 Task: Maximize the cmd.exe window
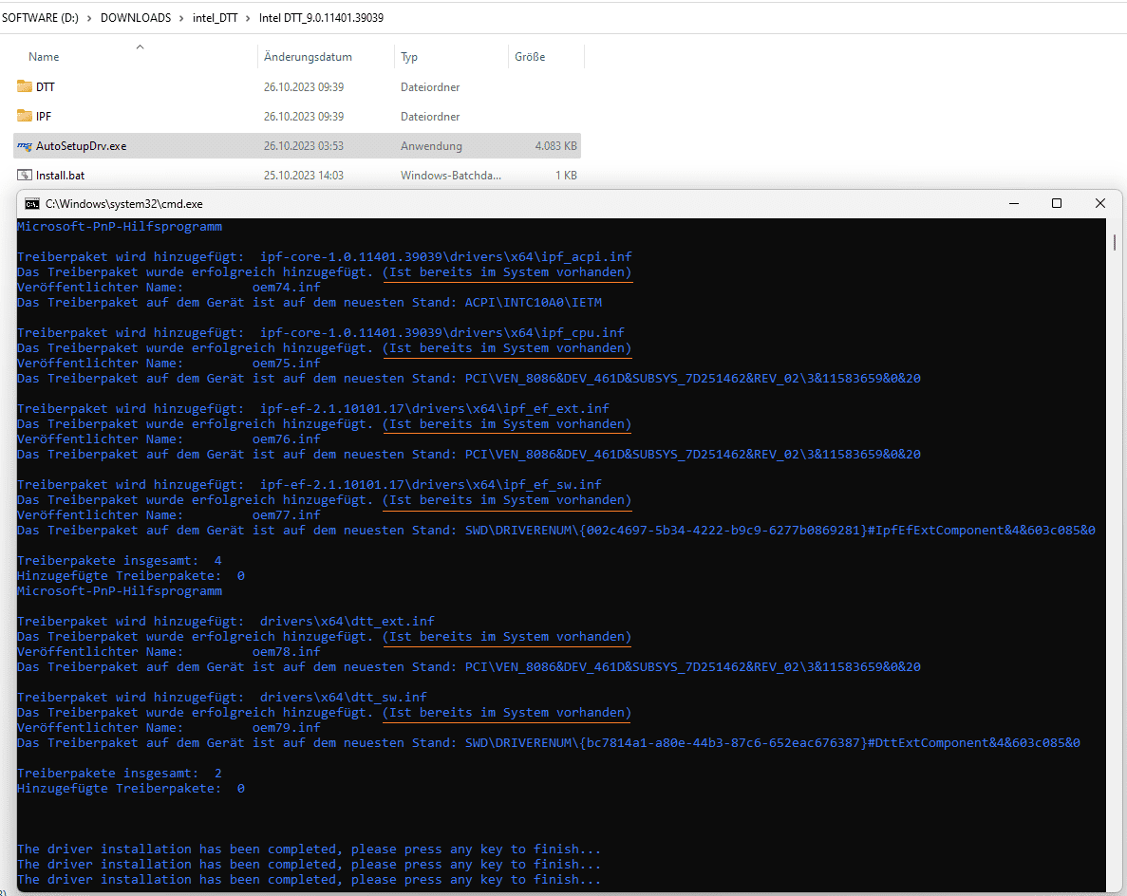[1057, 204]
